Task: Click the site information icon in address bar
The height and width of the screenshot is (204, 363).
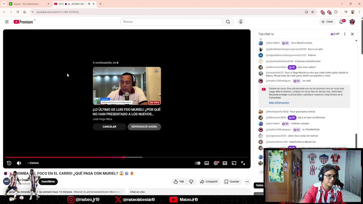Action: click(33, 12)
